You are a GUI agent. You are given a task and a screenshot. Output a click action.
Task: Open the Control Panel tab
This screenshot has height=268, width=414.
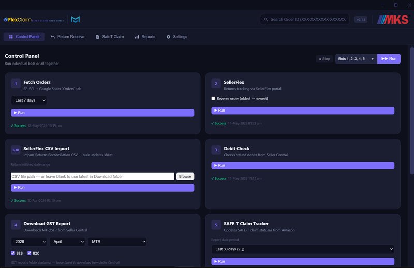24,37
